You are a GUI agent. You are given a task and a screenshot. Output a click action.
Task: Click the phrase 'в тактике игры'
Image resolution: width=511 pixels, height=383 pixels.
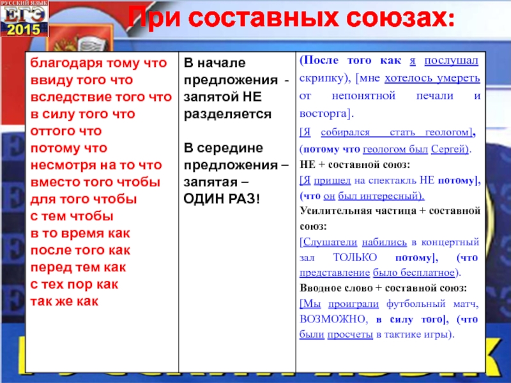412,334
